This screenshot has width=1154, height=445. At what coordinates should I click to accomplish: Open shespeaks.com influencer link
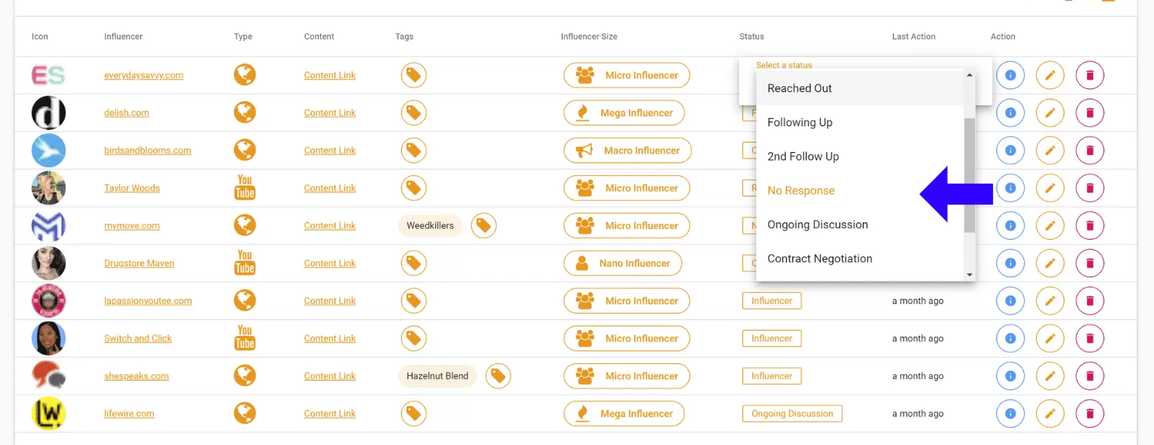(x=137, y=376)
